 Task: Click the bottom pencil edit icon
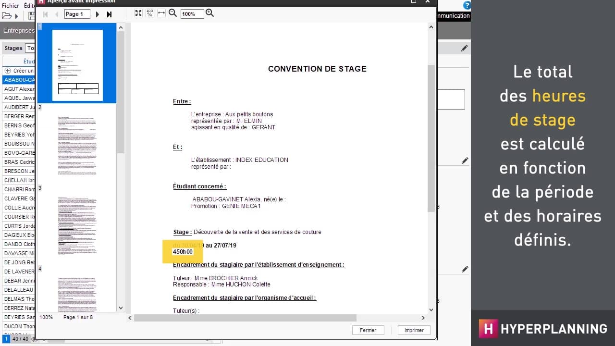pos(465,270)
